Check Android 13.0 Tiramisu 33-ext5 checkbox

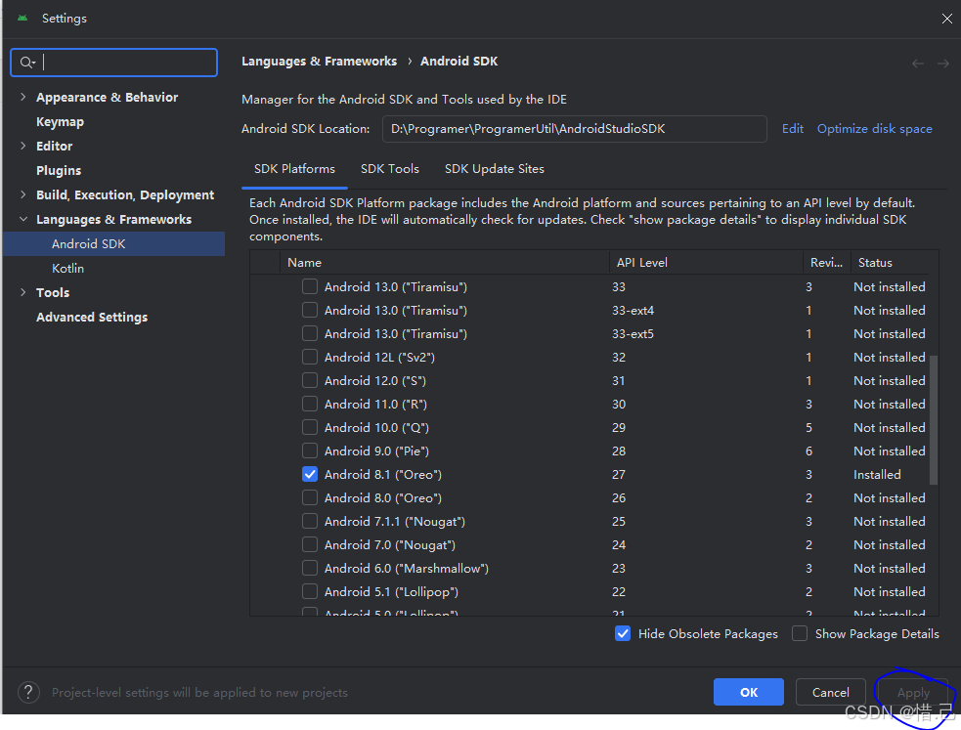click(310, 334)
